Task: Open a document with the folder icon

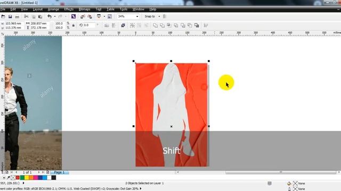Action: 3,16
